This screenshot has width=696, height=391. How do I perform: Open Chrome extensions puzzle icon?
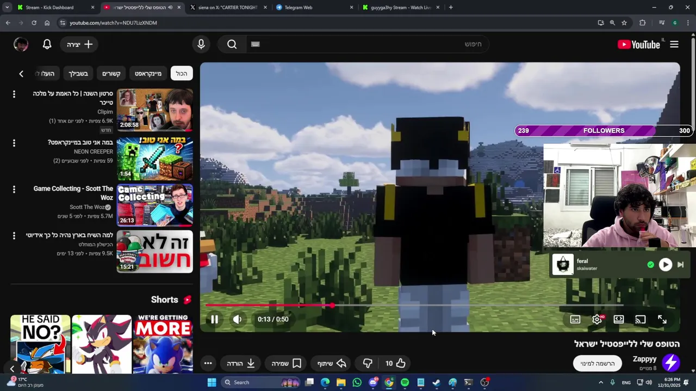pos(643,23)
